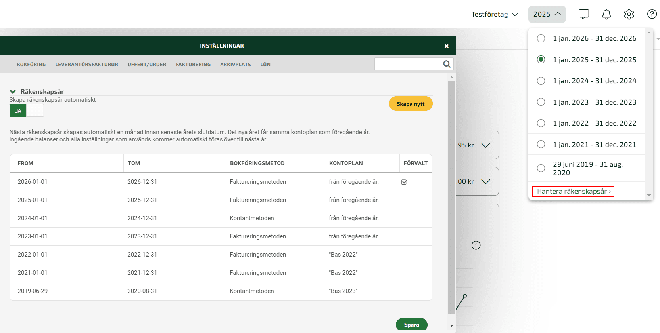The image size is (660, 333).
Task: Click the settings dialog vertical scrollbar
Action: point(451,198)
